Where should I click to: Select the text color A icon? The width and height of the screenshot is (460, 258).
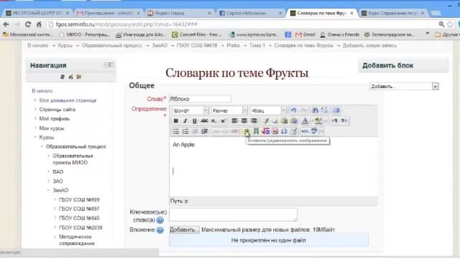point(305,121)
